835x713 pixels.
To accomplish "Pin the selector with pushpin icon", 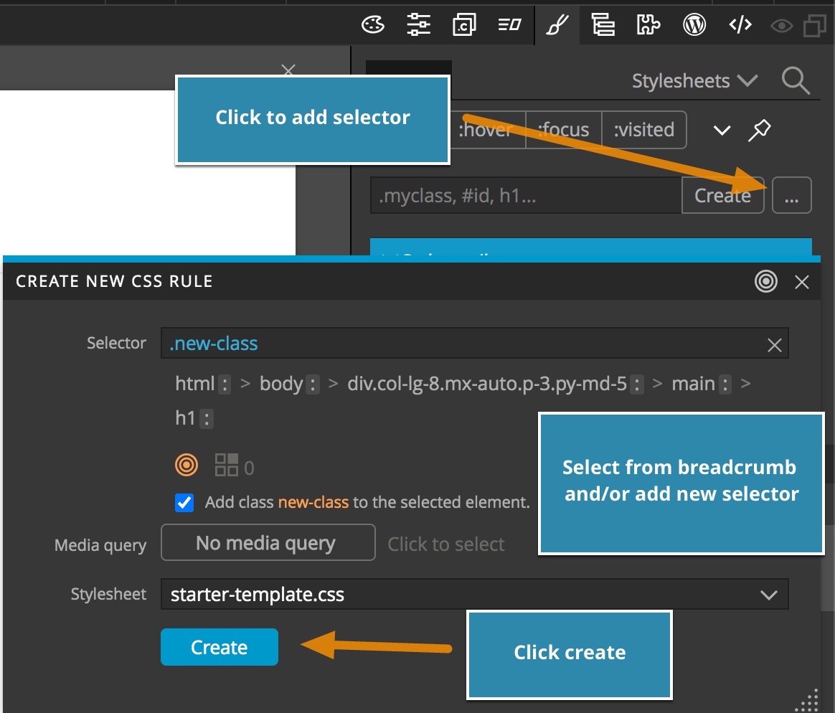I will click(760, 131).
